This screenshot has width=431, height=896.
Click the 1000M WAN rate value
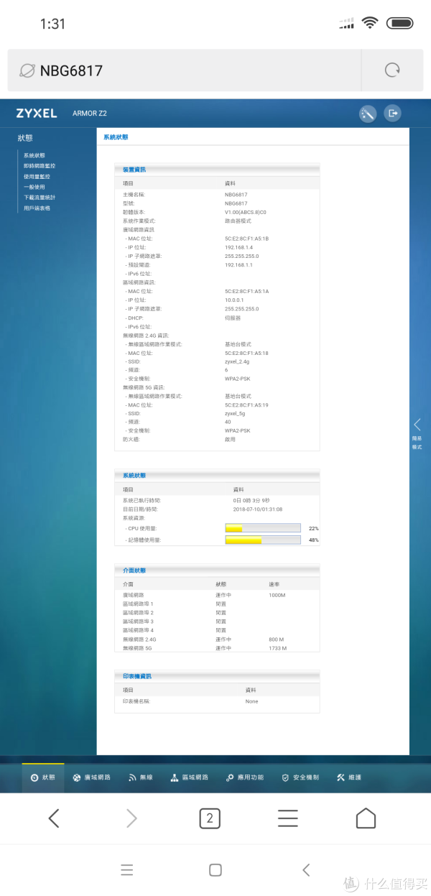point(277,595)
